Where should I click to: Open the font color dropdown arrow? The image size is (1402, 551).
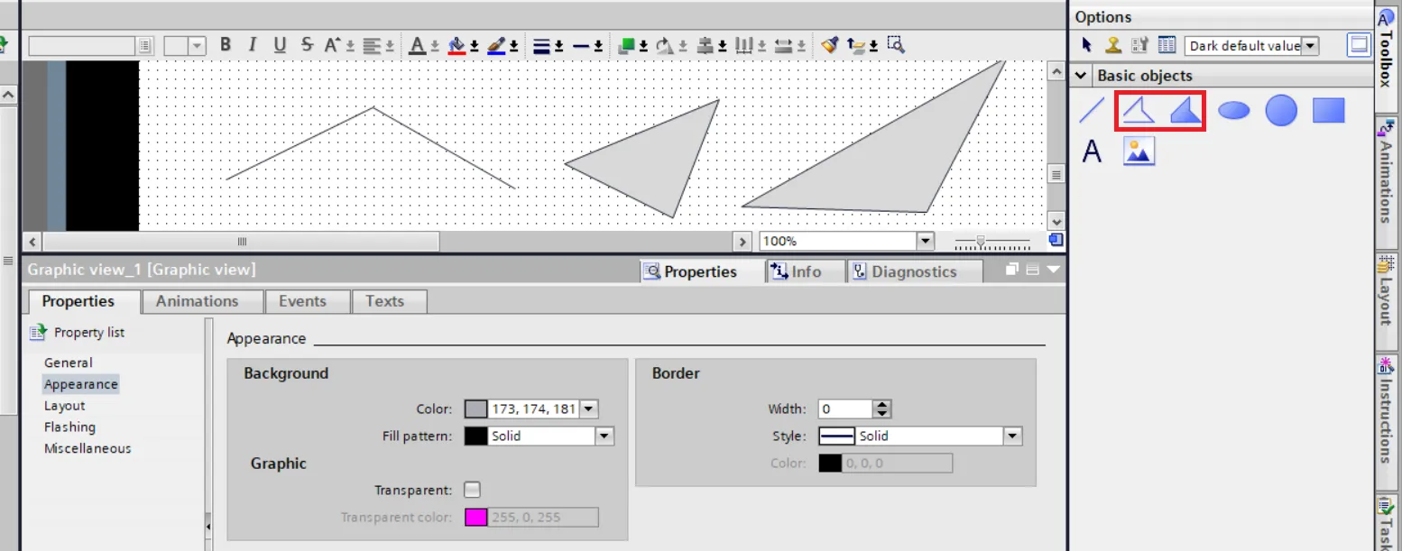coord(434,46)
